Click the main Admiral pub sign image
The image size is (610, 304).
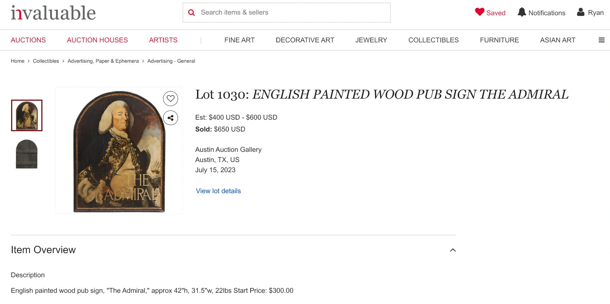(x=119, y=150)
